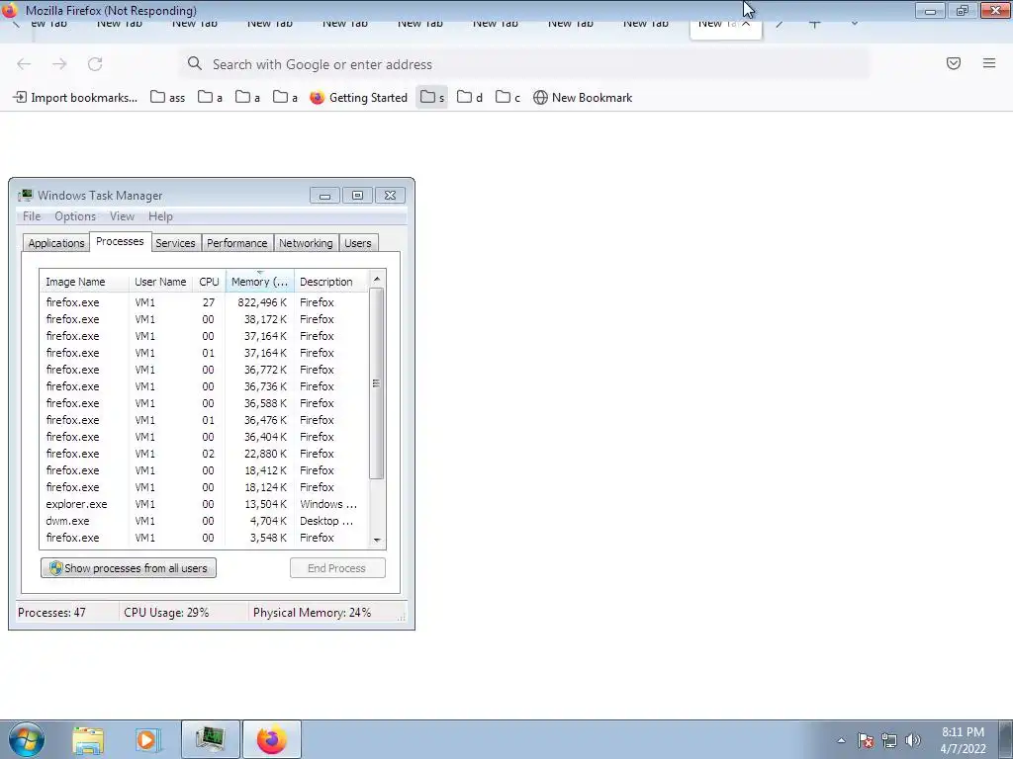Sort by the Memory column header
This screenshot has height=759, width=1013.
point(260,282)
